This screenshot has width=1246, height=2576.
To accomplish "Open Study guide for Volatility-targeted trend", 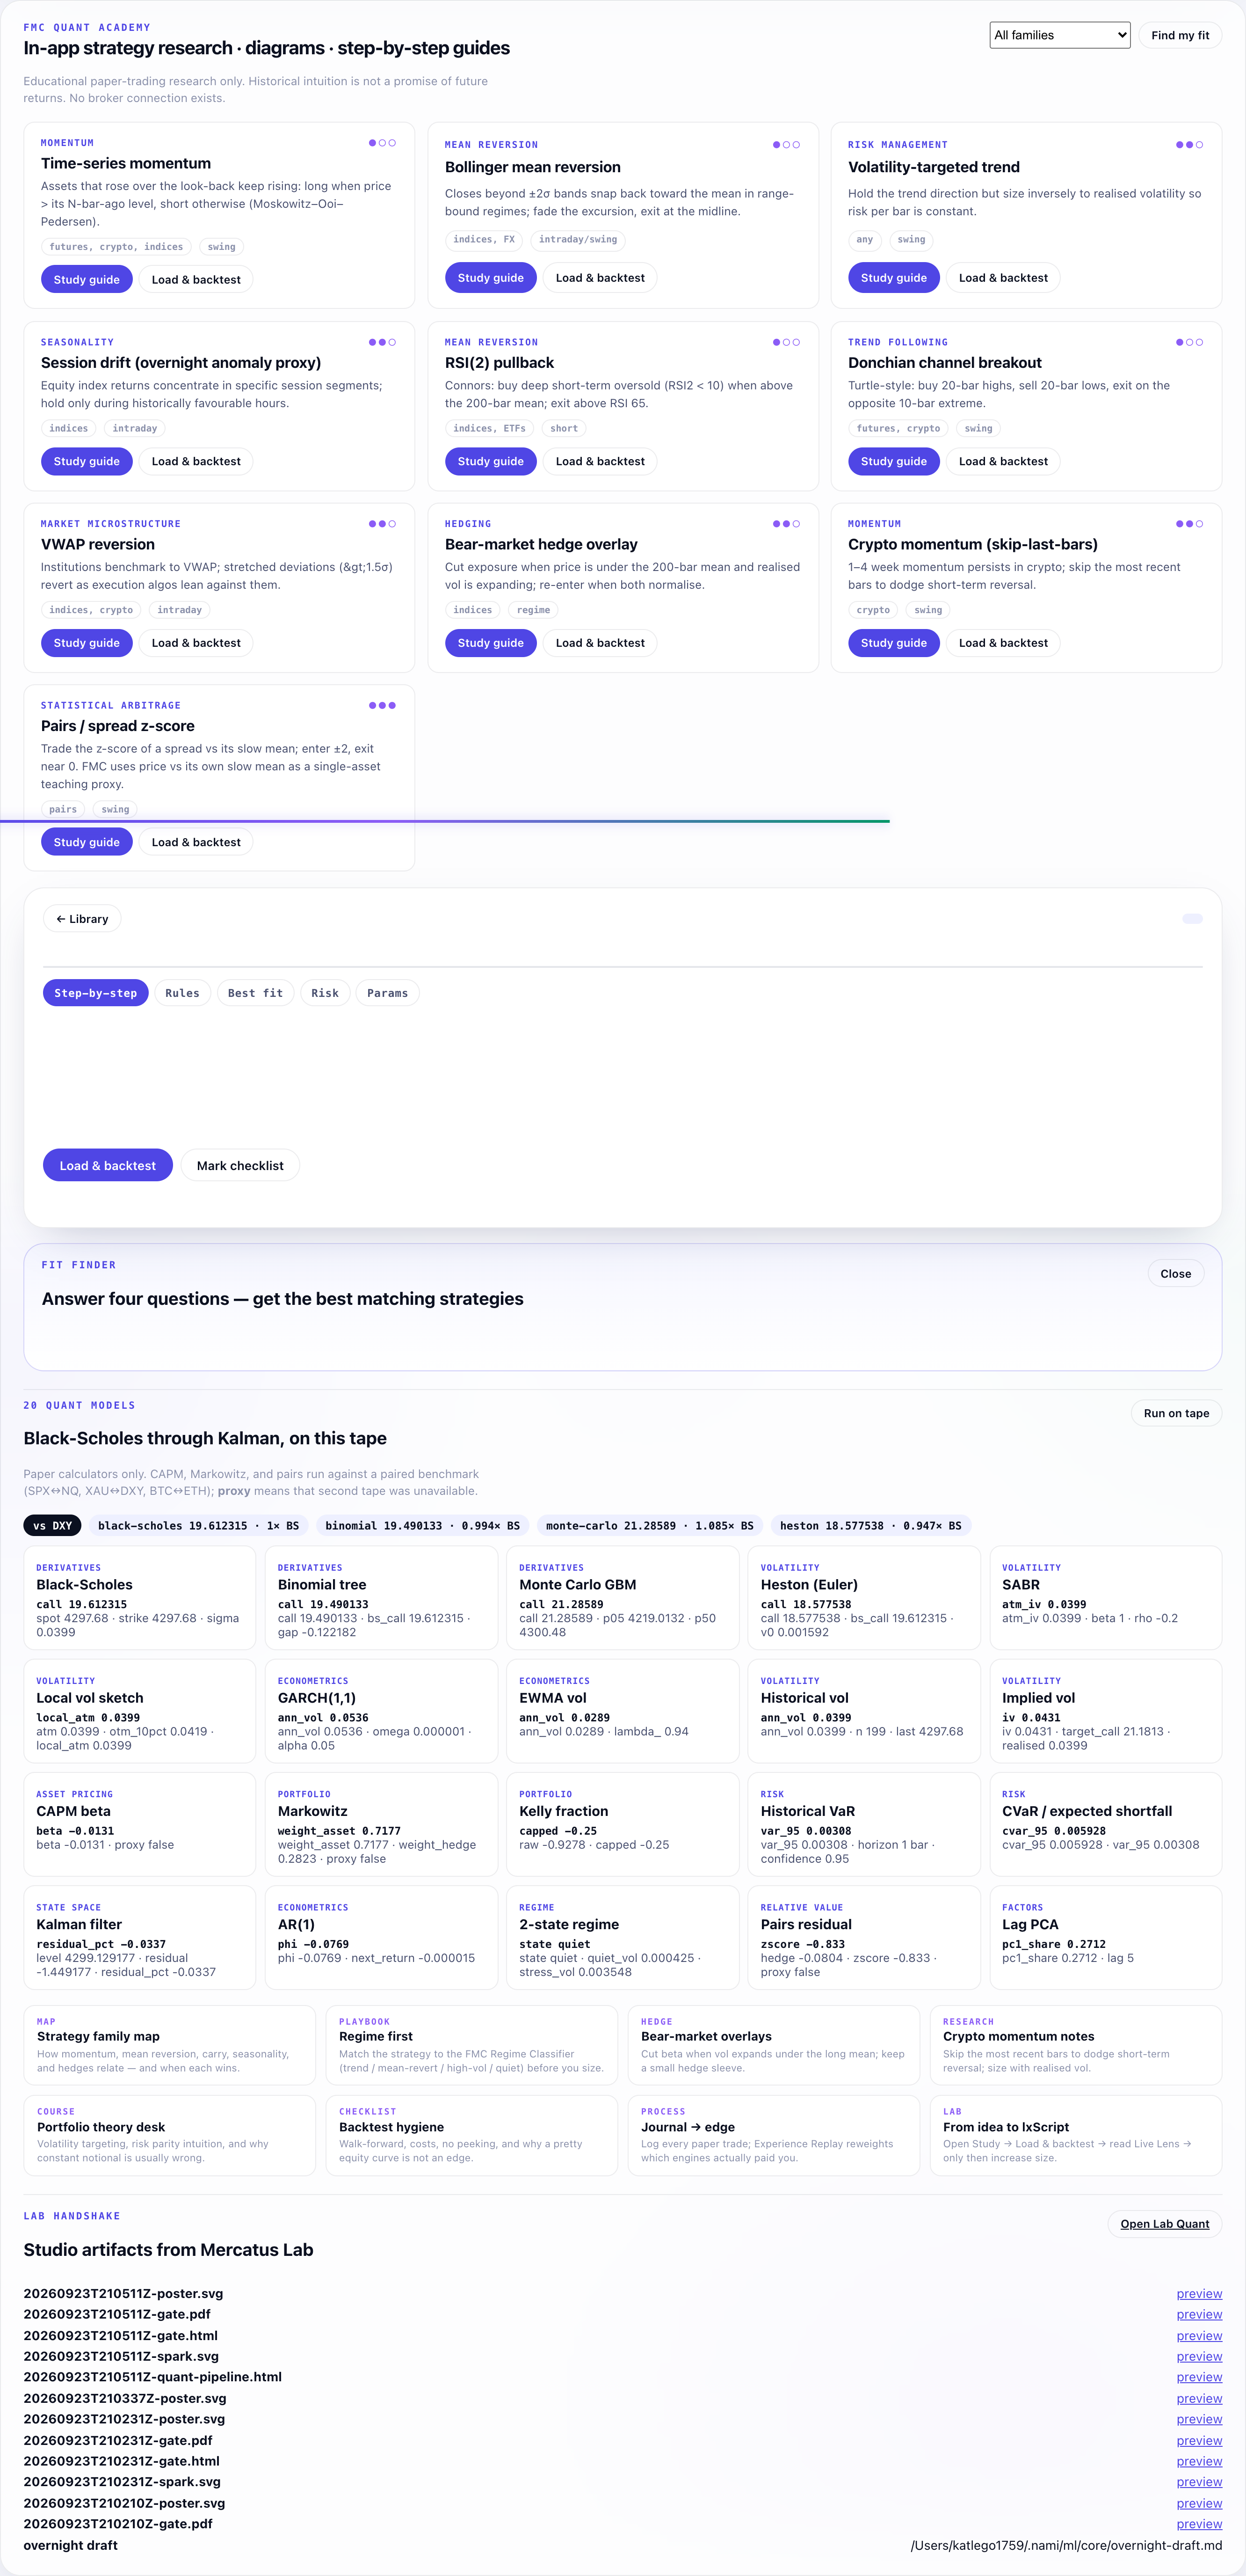I will (x=893, y=278).
